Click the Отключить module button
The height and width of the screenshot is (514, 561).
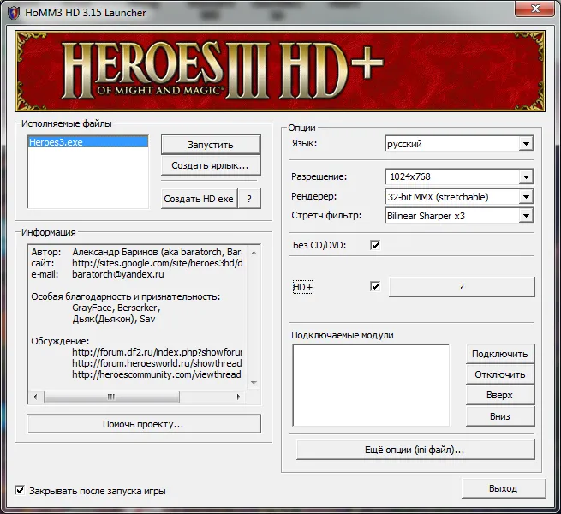(500, 374)
